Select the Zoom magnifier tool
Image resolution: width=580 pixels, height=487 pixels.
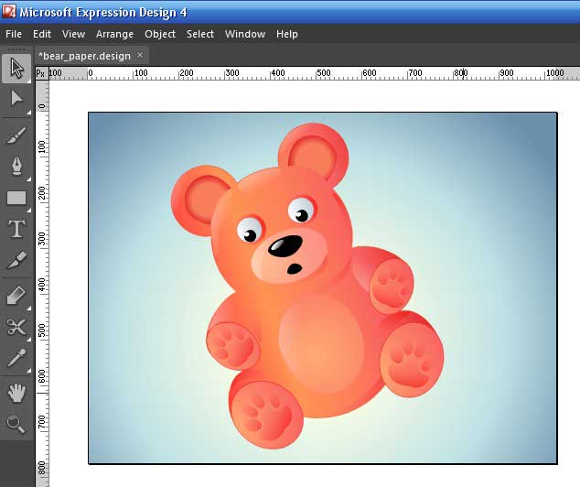click(16, 424)
